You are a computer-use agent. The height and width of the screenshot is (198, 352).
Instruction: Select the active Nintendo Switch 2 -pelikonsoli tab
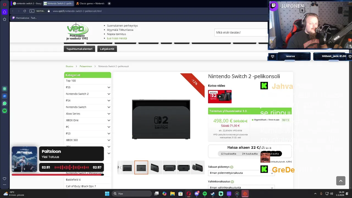pos(58,4)
